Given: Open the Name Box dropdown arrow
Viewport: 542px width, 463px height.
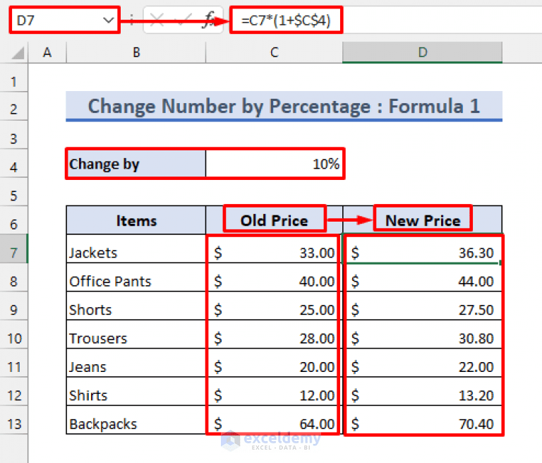Looking at the screenshot, I should point(108,20).
